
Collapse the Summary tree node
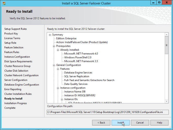coord(50,35)
